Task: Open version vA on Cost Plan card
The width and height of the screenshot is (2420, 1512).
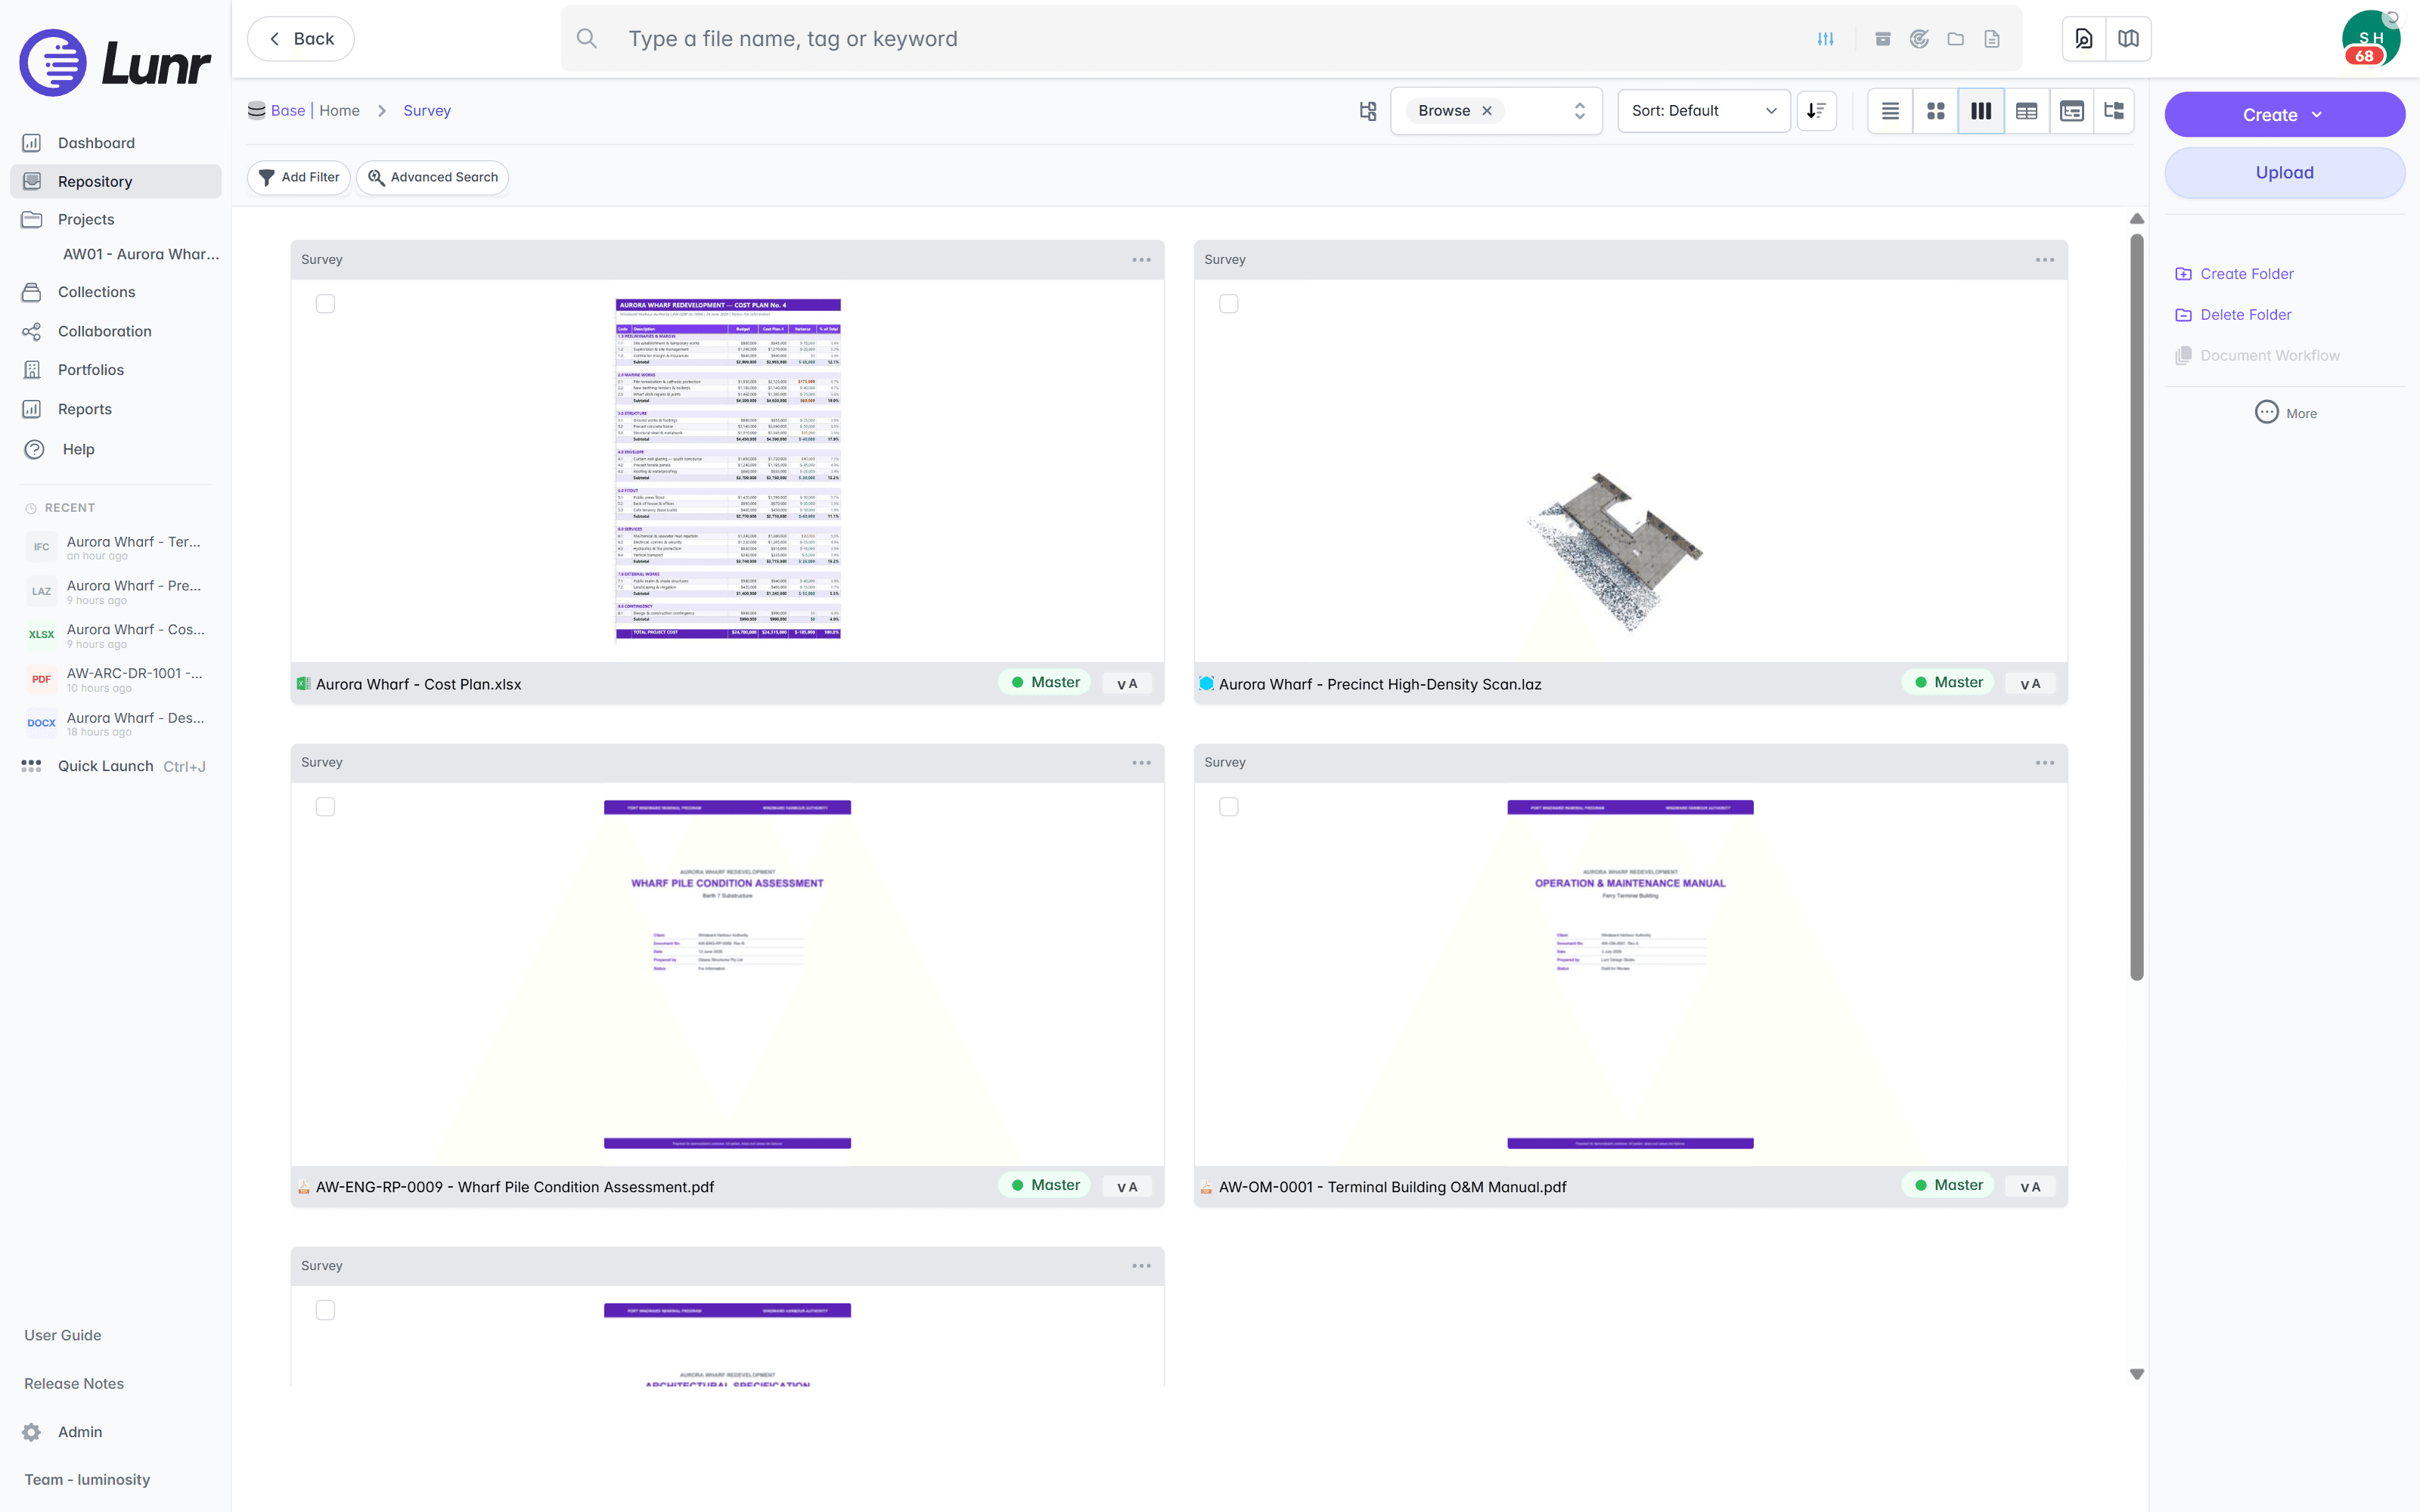Action: coord(1127,684)
